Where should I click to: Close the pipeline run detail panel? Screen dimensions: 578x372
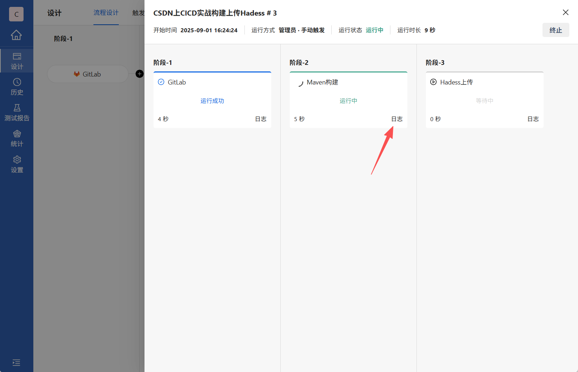[566, 12]
